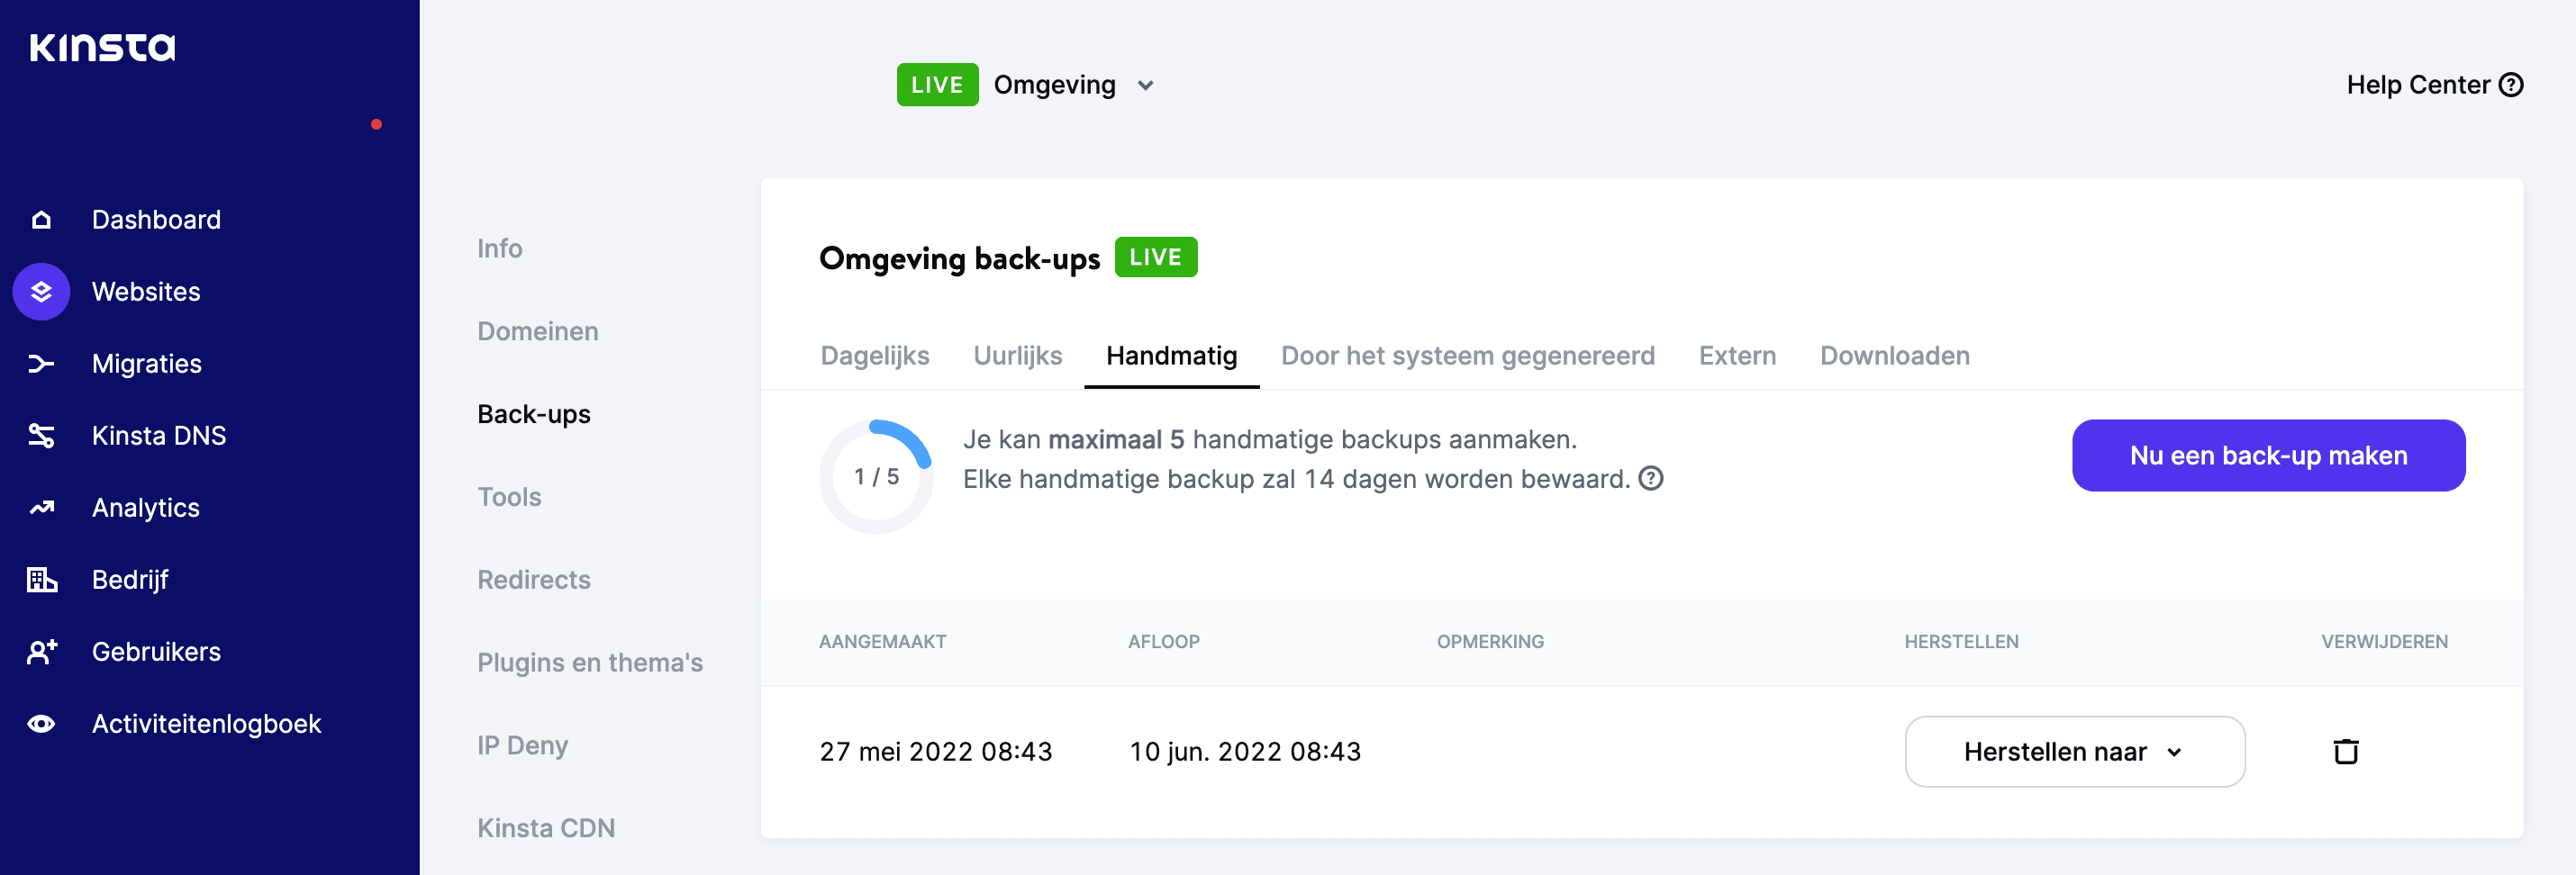Expand restore options next to Herstellen naar chevron
The height and width of the screenshot is (875, 2576).
click(x=2174, y=753)
